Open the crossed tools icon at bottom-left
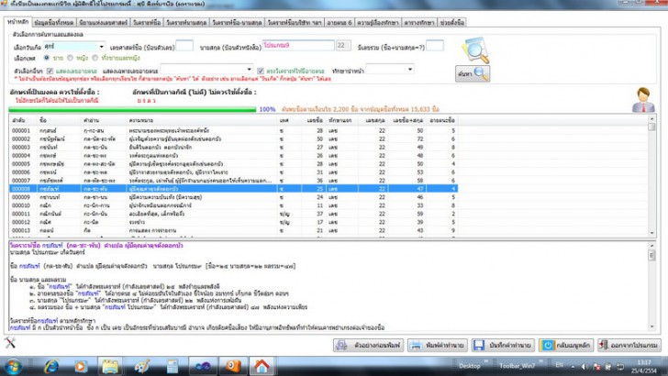The image size is (668, 376). pyautogui.click(x=10, y=342)
